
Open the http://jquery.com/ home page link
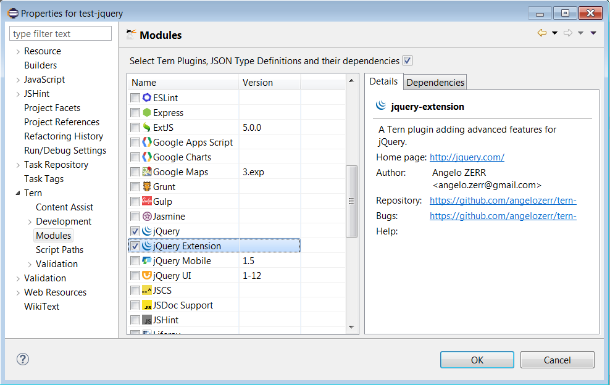click(467, 157)
